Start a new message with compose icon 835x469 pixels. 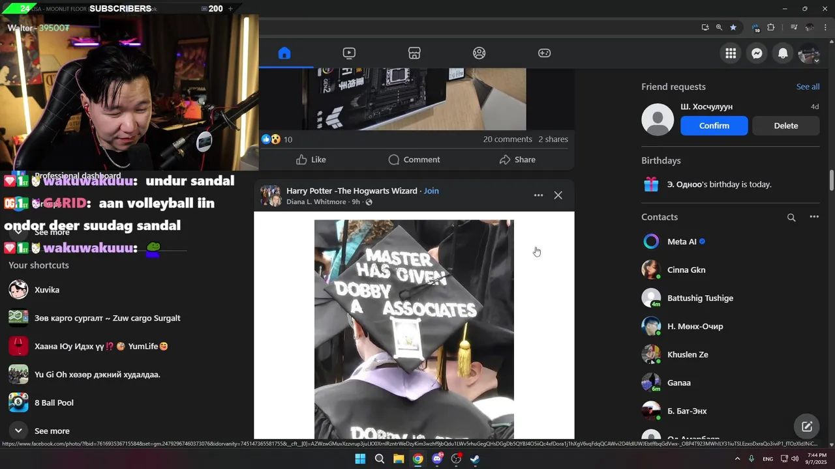[x=807, y=427]
